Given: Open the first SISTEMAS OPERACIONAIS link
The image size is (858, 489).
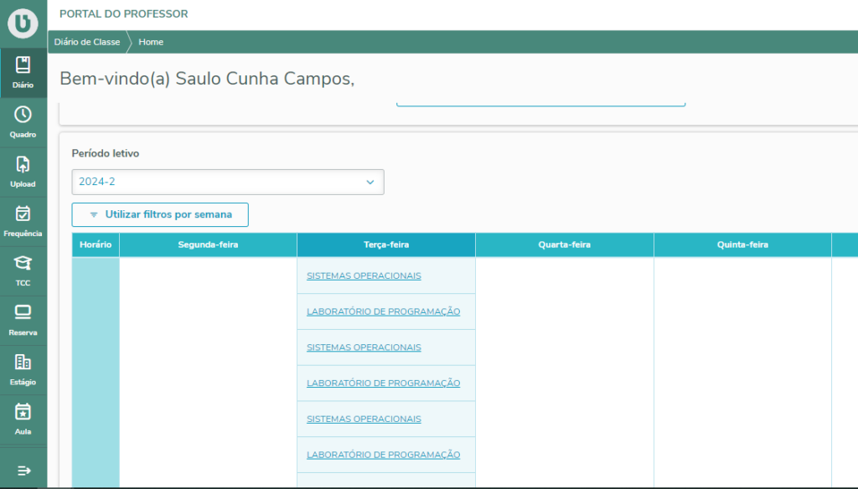Looking at the screenshot, I should [364, 275].
